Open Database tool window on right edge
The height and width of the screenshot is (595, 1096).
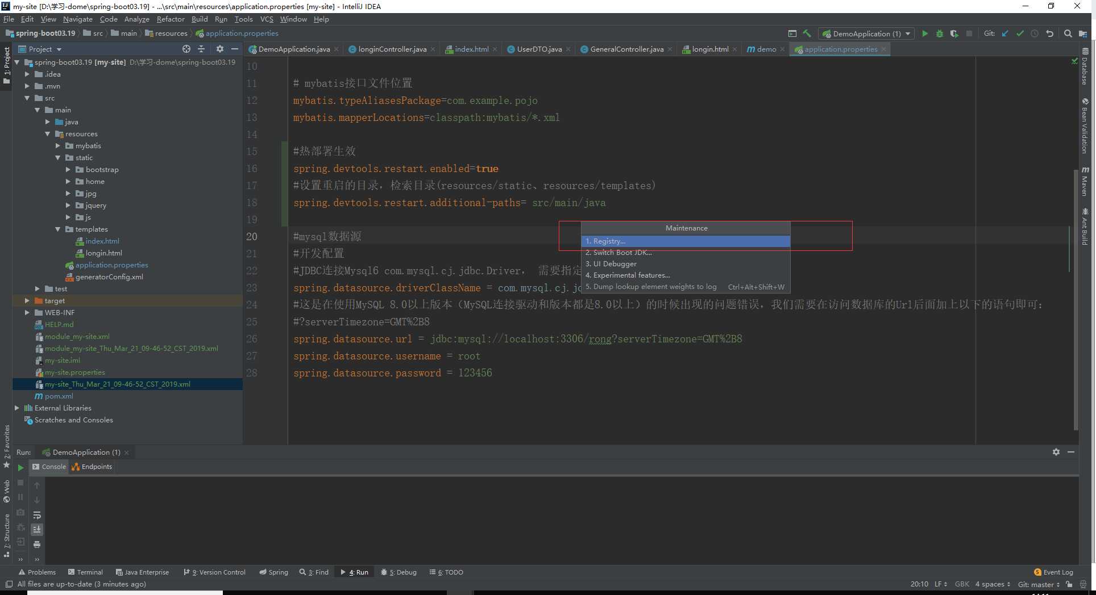tap(1085, 66)
